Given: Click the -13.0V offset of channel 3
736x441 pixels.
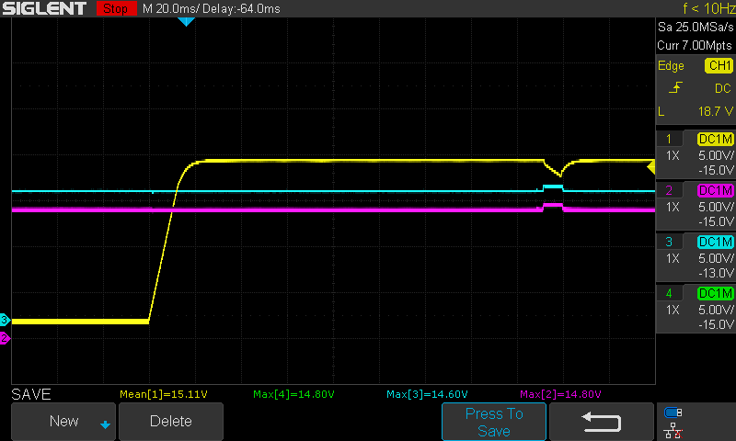Looking at the screenshot, I should pyautogui.click(x=716, y=273).
